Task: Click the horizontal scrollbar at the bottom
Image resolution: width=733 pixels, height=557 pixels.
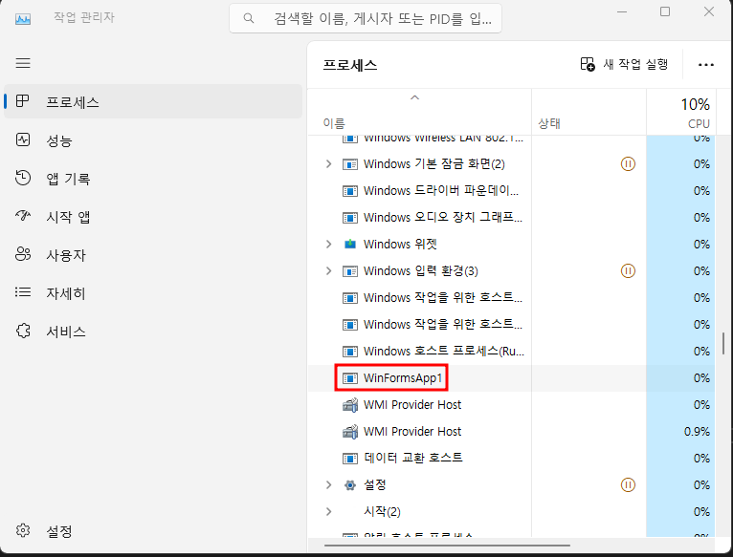Action: (447, 545)
